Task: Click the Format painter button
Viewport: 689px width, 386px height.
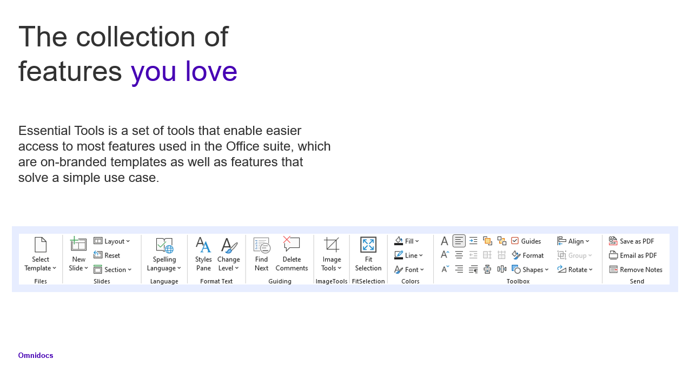Action: pyautogui.click(x=528, y=255)
